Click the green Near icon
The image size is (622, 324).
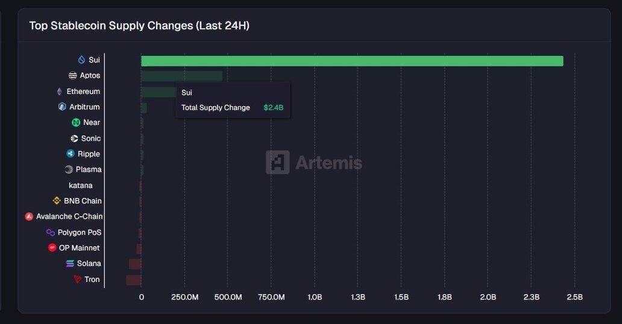[76, 122]
